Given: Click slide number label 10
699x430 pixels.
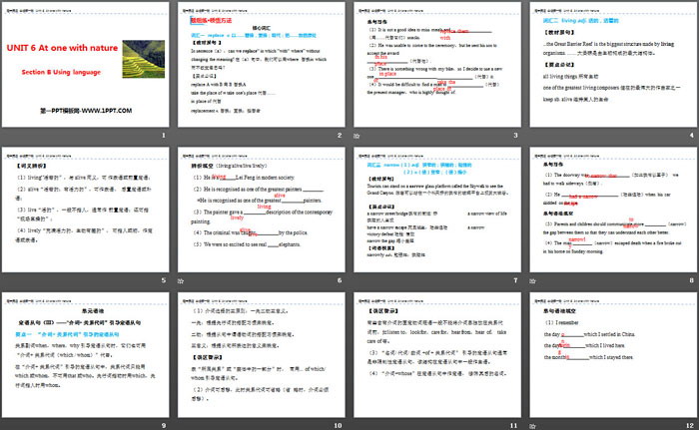Looking at the screenshot, I should [x=338, y=426].
